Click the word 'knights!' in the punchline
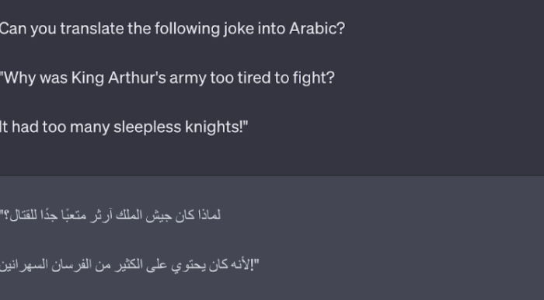544x300 pixels. [x=217, y=127]
